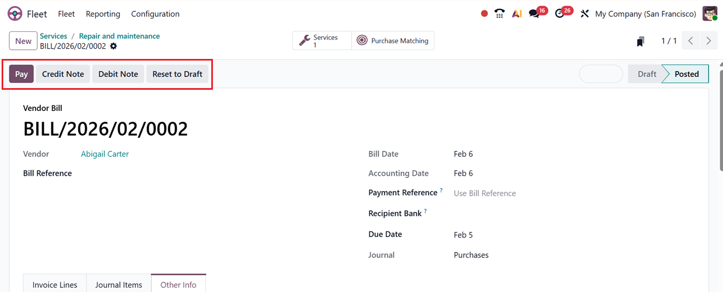Image resolution: width=723 pixels, height=292 pixels.
Task: Open the Abigail Carter vendor link
Action: (105, 154)
